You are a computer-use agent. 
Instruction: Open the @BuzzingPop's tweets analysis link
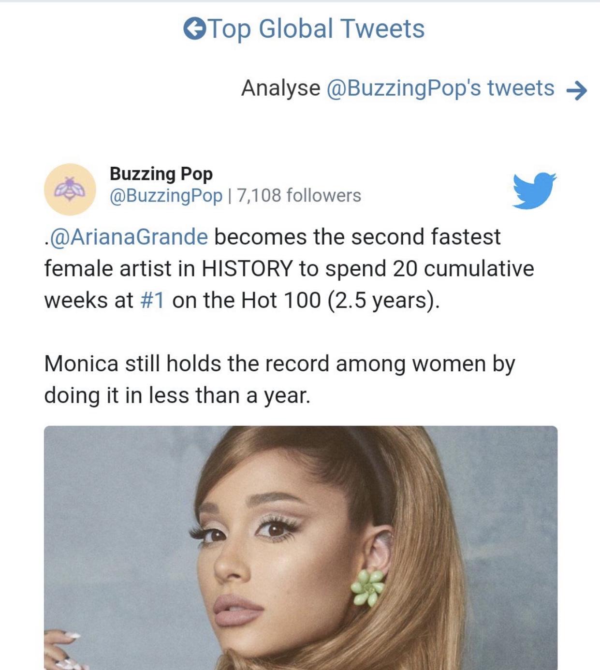click(440, 88)
